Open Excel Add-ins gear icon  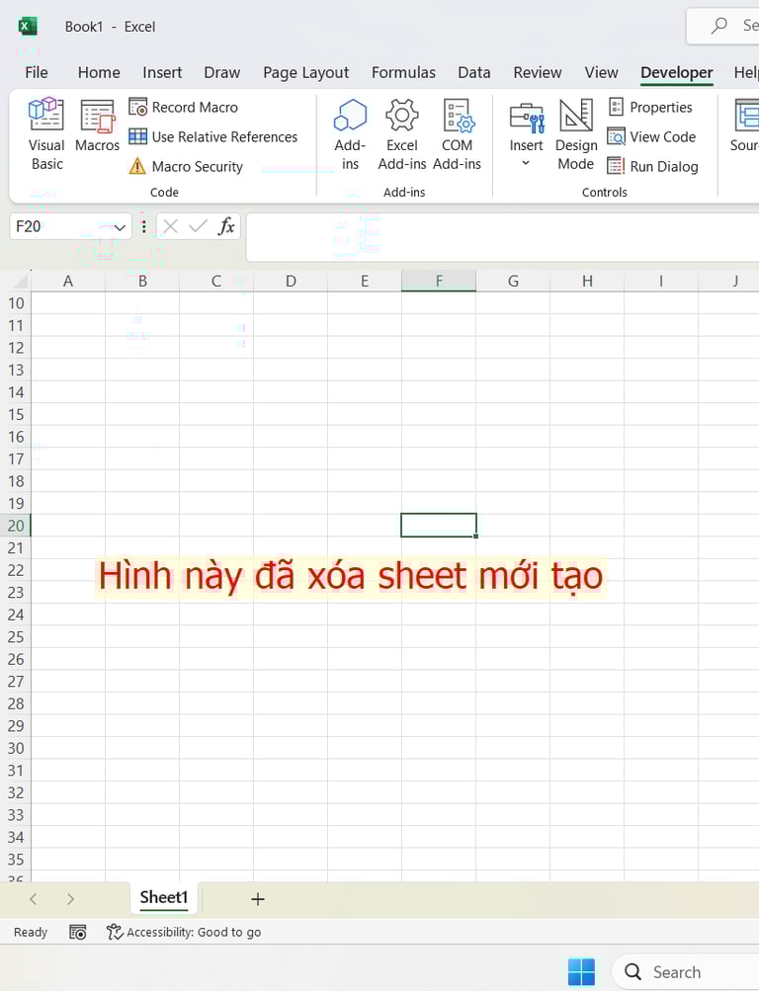click(402, 134)
